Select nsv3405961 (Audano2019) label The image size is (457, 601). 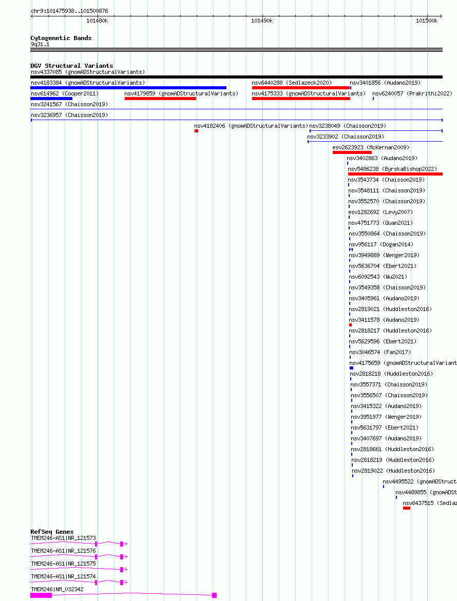(384, 298)
